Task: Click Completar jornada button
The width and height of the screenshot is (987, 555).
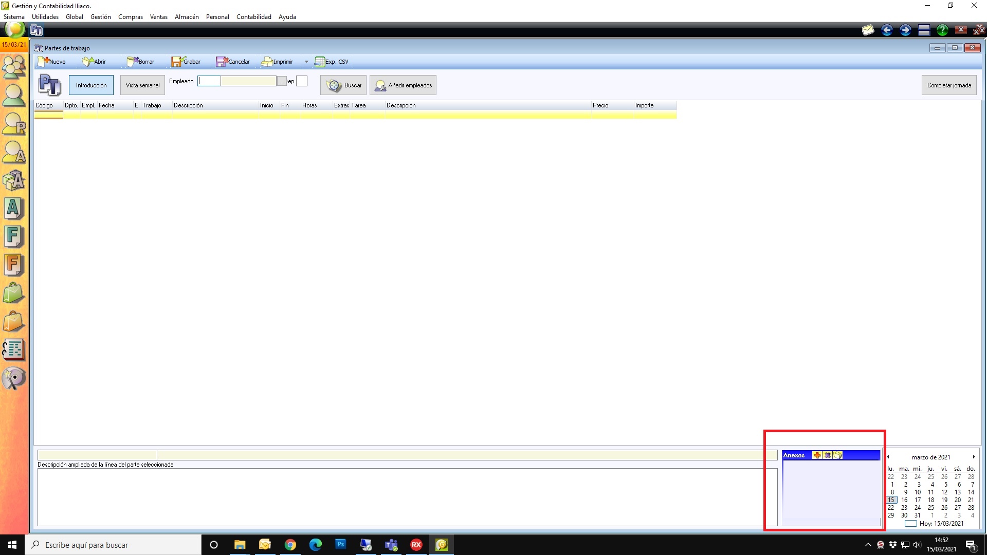Action: point(949,85)
